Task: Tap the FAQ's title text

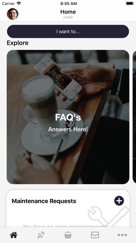Action: point(68,117)
